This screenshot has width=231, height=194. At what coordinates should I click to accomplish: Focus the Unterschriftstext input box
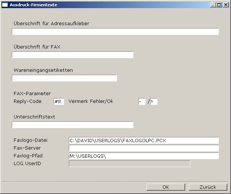pos(72,125)
